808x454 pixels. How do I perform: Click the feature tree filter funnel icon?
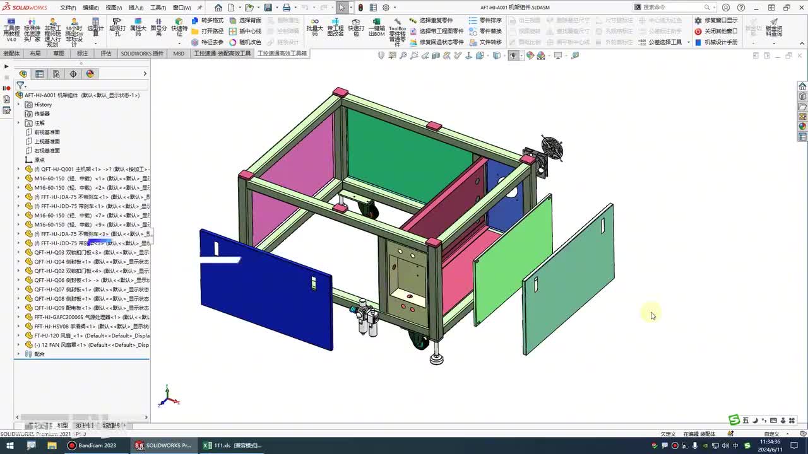20,85
